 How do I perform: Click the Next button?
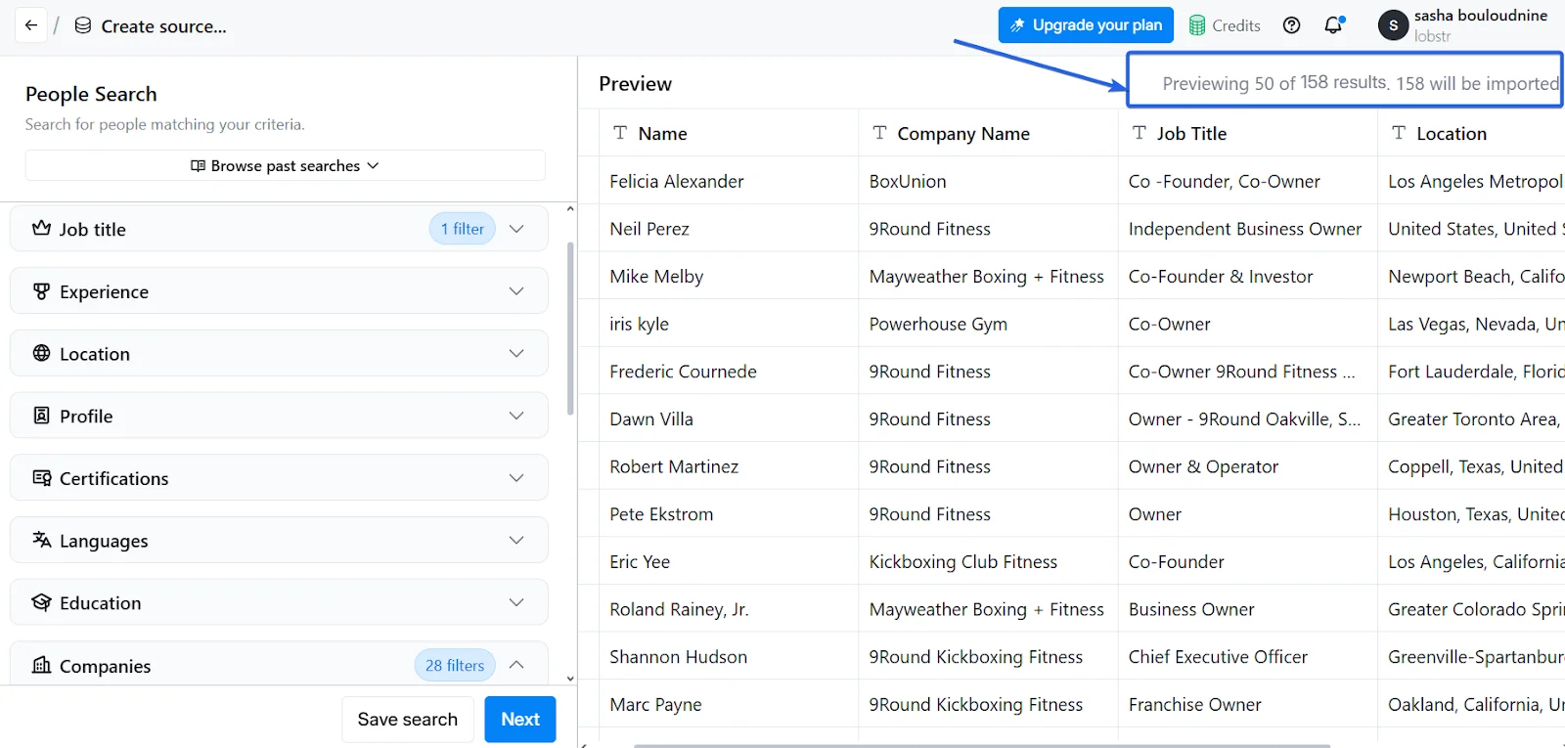[520, 719]
